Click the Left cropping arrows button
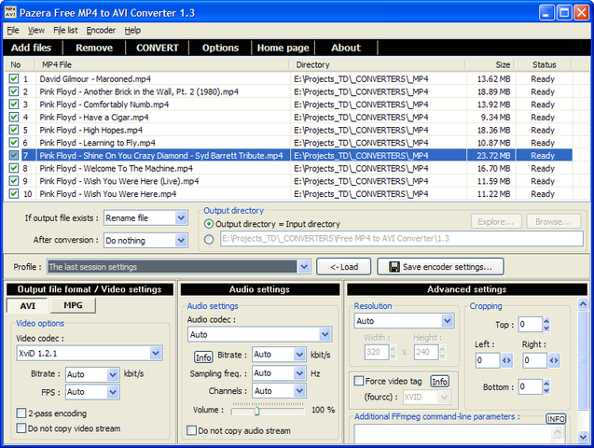Screen dimensions: 594x448 (x=506, y=360)
